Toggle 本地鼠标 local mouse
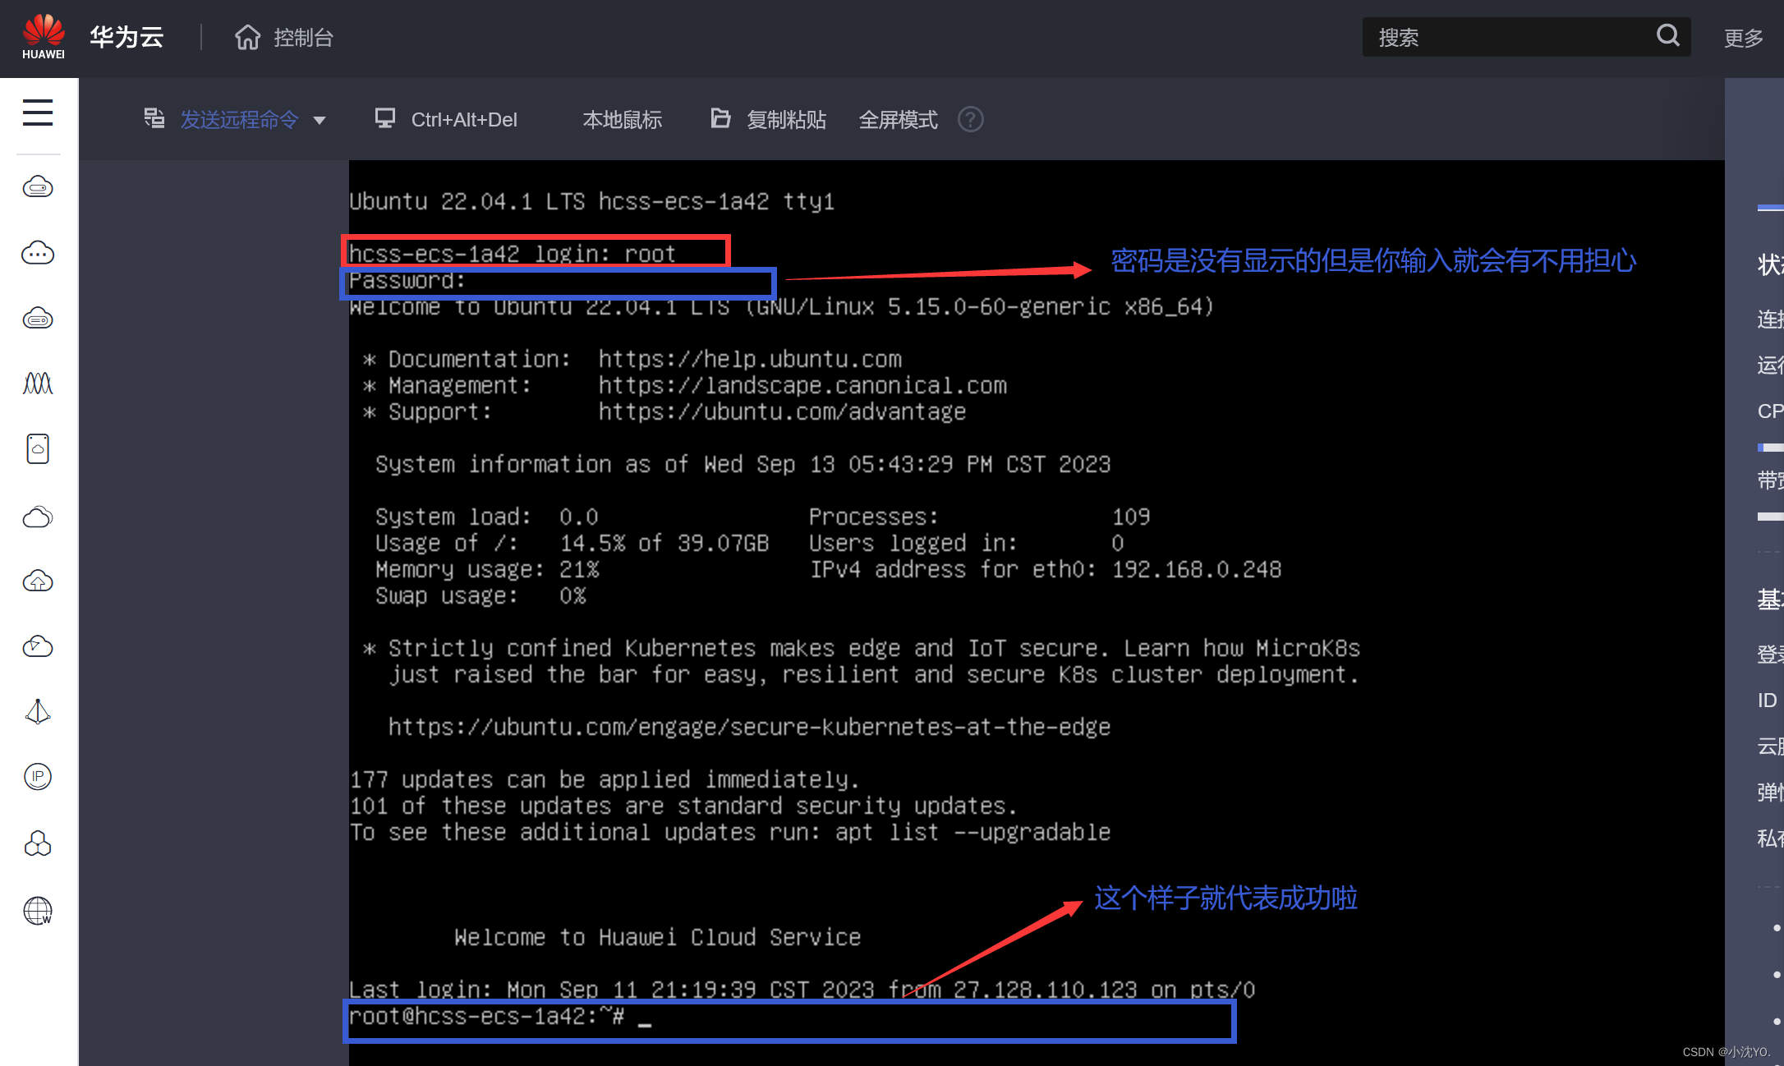This screenshot has width=1784, height=1066. coord(623,120)
